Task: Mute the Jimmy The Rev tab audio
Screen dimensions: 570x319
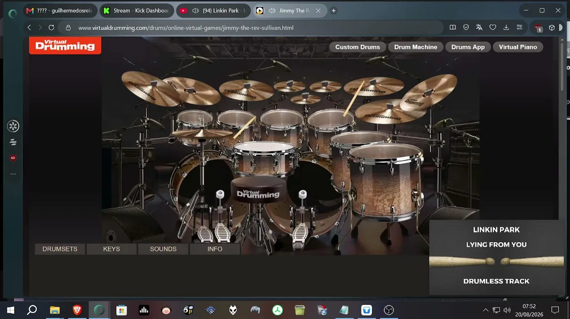Action: (272, 11)
